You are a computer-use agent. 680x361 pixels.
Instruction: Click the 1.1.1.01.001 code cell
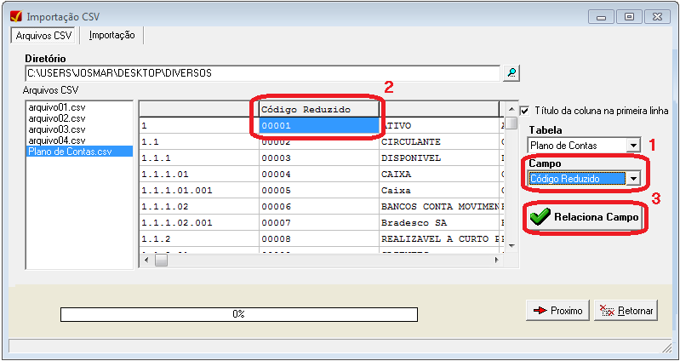click(199, 191)
